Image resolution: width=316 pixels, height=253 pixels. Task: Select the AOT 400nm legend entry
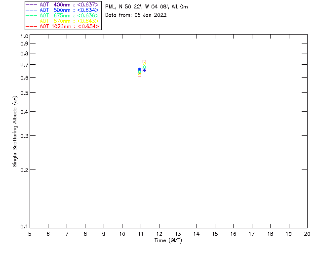tap(62, 4)
